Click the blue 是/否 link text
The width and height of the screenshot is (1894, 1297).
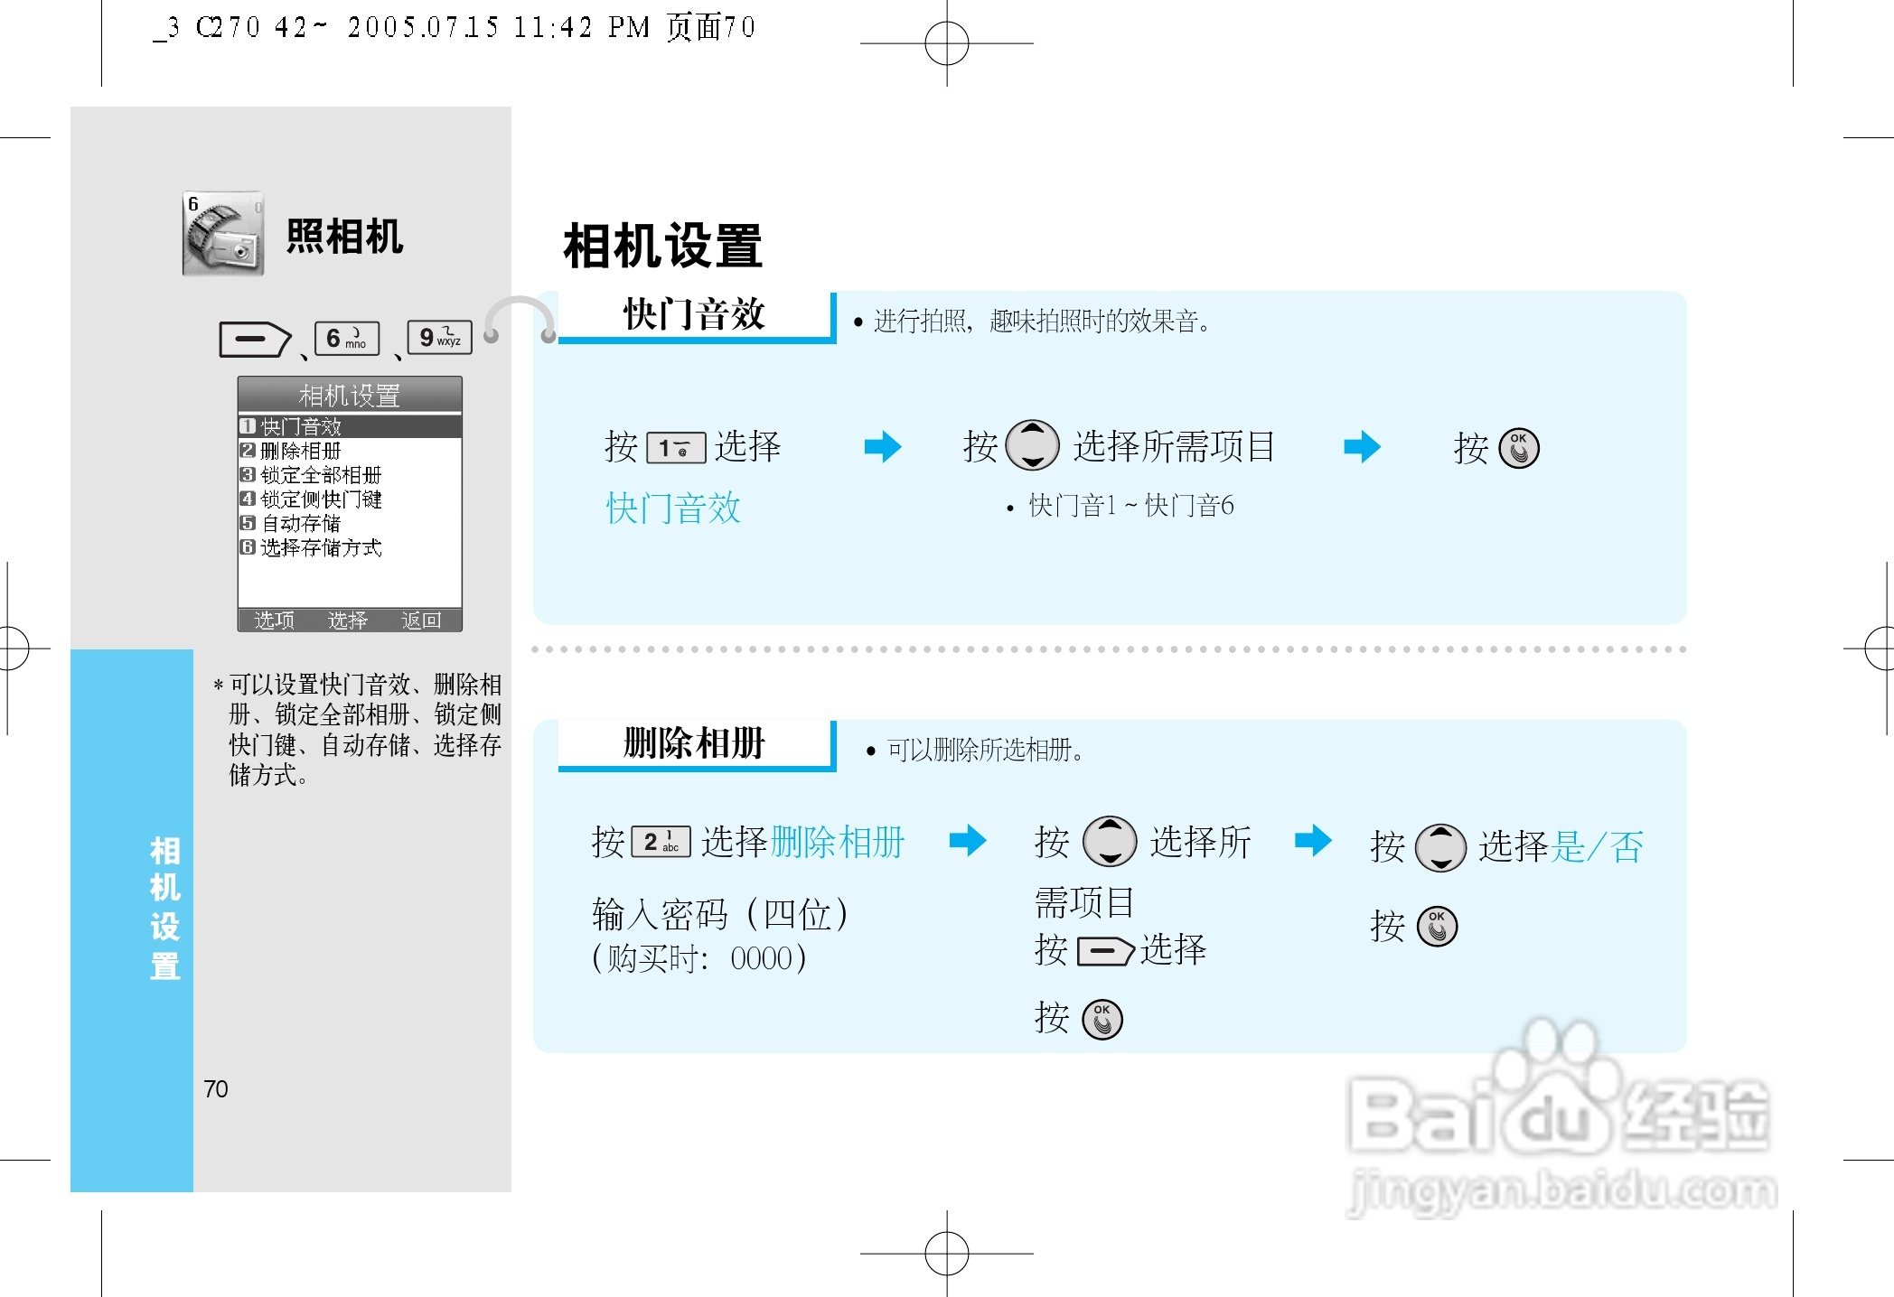pyautogui.click(x=1596, y=847)
